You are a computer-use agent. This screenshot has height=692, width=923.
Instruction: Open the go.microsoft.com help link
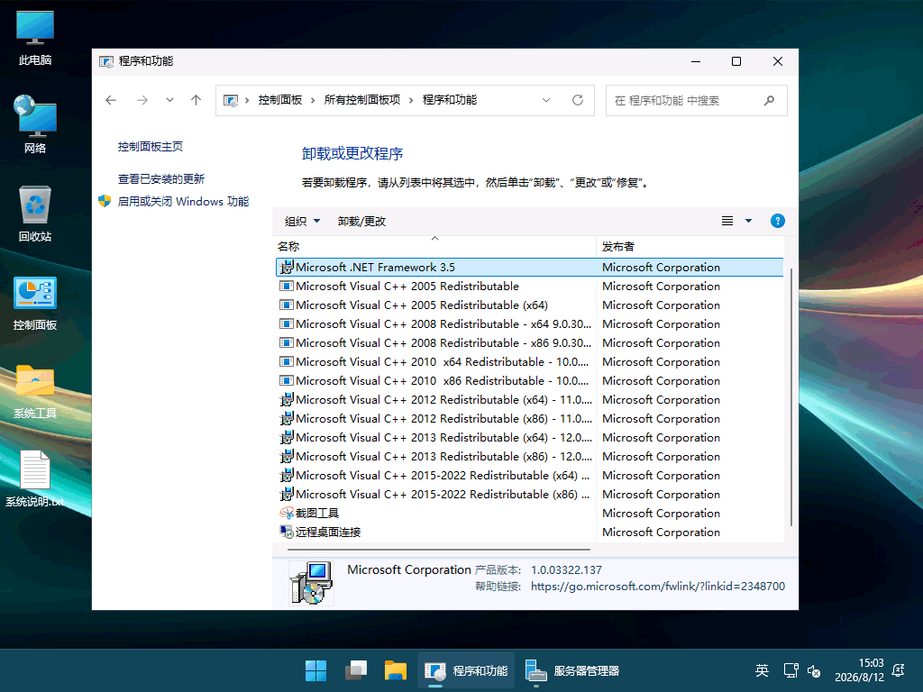[657, 586]
